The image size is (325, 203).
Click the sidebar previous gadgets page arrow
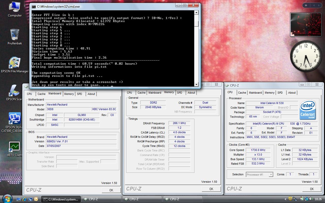(314, 5)
